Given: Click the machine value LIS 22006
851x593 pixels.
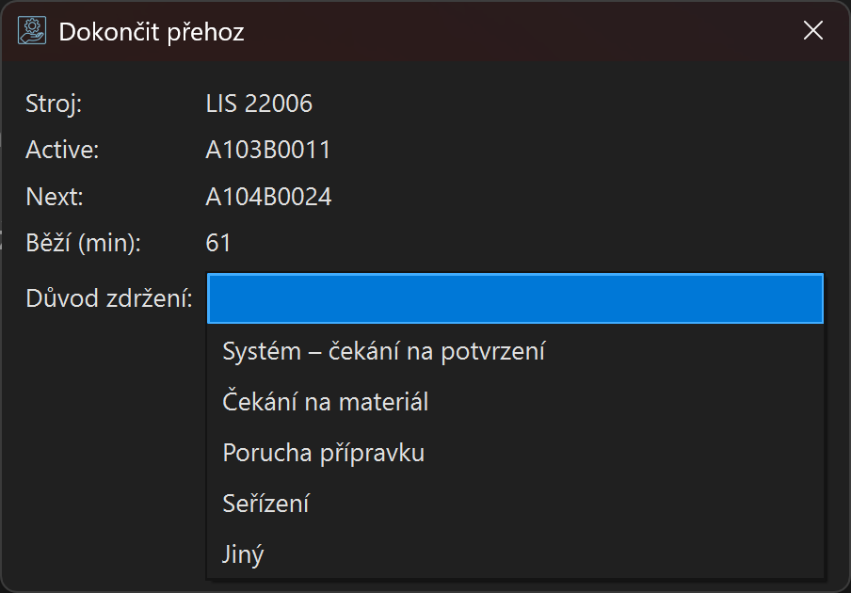Looking at the screenshot, I should click(259, 104).
